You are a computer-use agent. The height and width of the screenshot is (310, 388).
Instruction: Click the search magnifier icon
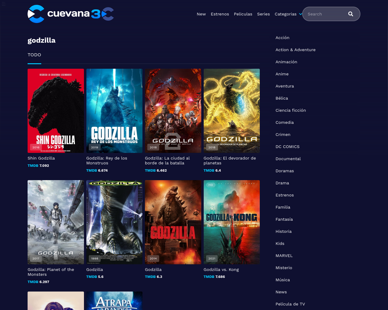[351, 14]
